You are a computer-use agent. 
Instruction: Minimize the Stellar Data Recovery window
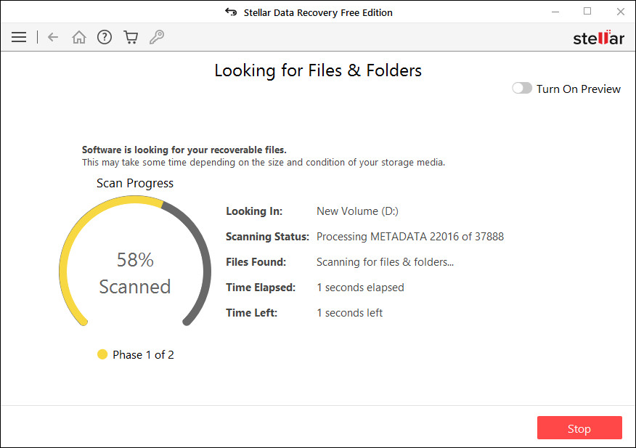tap(555, 12)
